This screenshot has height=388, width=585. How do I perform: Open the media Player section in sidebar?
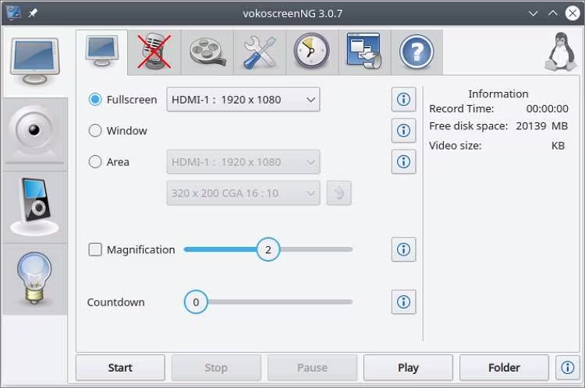(34, 207)
